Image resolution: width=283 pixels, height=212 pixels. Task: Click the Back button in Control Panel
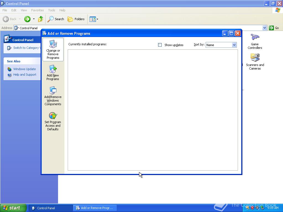point(10,19)
